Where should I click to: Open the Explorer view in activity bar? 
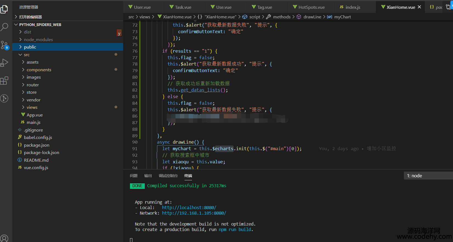click(4, 9)
